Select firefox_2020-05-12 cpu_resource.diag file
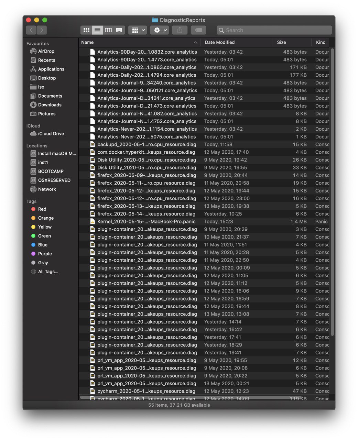Image resolution: width=358 pixels, height=440 pixels. point(204,199)
